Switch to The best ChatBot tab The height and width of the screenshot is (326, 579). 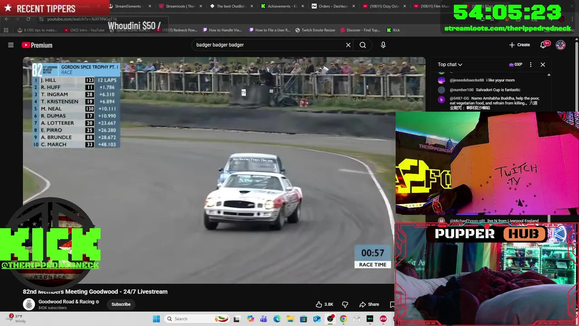pyautogui.click(x=231, y=6)
